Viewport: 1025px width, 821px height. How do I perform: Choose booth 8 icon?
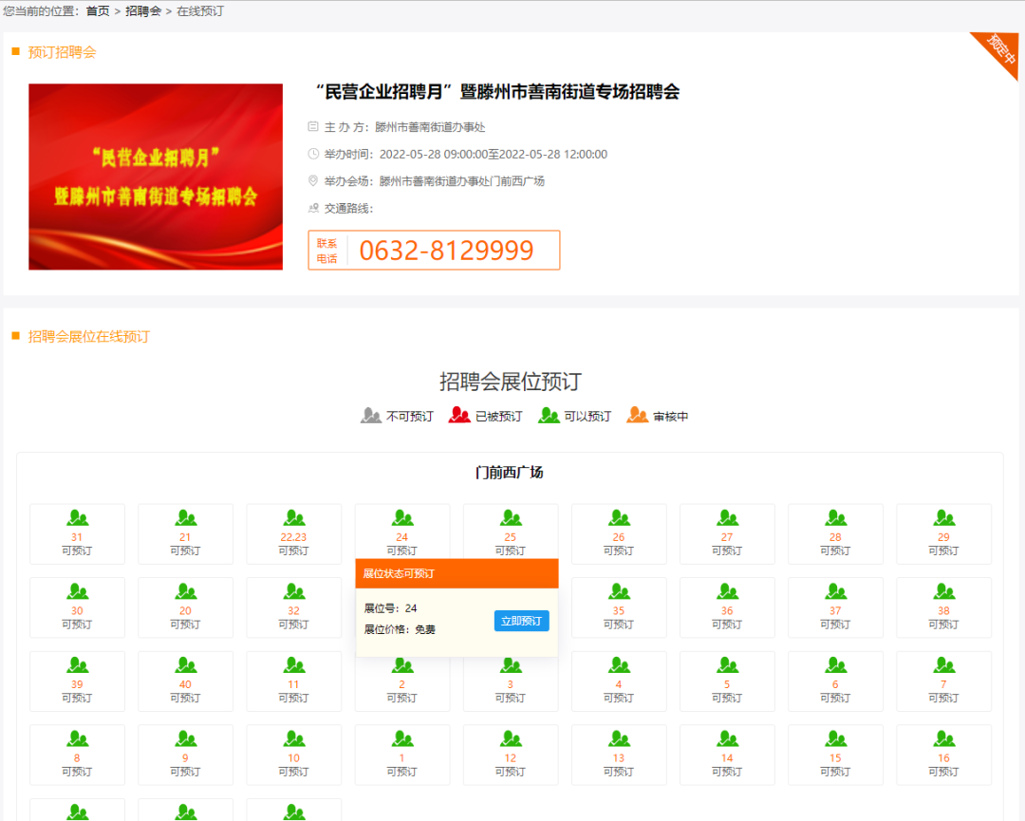coord(77,739)
